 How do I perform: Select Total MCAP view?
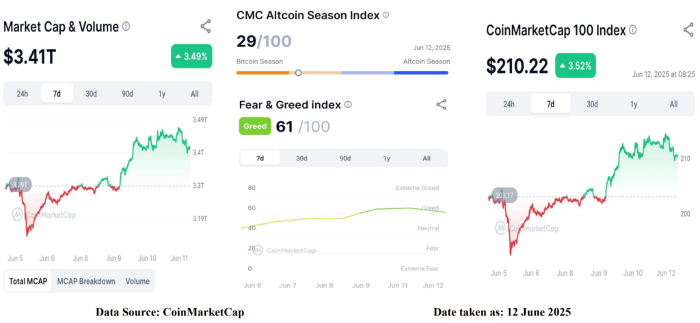(x=28, y=281)
